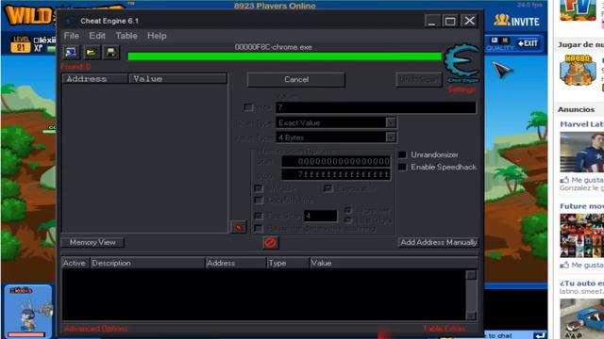Click the scan value field containing 7
The width and height of the screenshot is (604, 339).
[376, 107]
